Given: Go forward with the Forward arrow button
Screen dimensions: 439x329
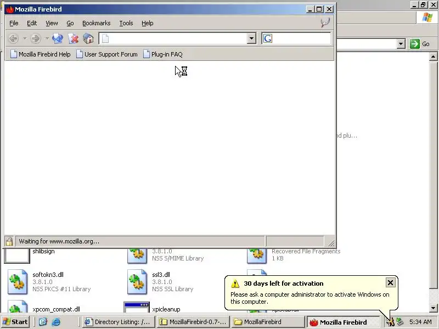Looking at the screenshot, I should tap(36, 38).
